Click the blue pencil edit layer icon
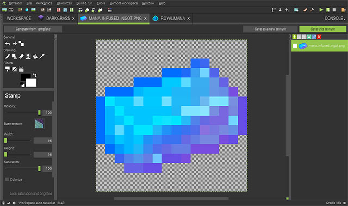Viewport: 348px width, 206px height. [314, 37]
